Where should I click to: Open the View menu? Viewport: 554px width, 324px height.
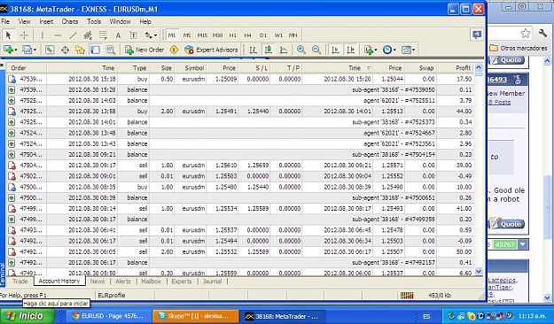point(24,21)
